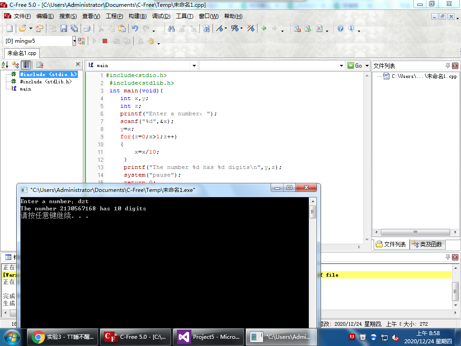
Task: Open the mingw5 compiler dropdown
Action: click(x=74, y=41)
